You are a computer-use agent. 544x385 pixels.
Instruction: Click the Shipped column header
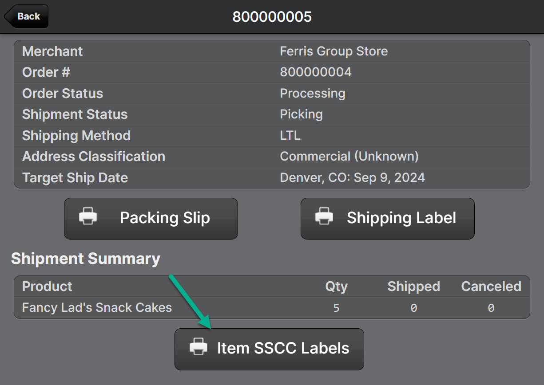[x=413, y=287]
